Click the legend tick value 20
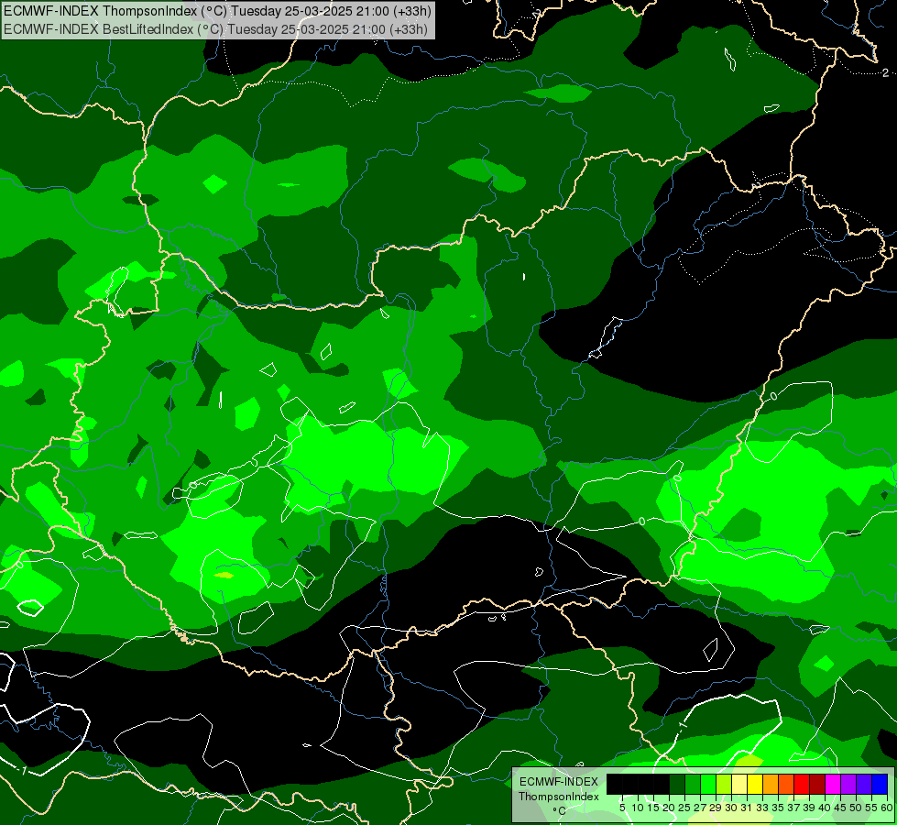Screen dimensions: 897x825 670,808
